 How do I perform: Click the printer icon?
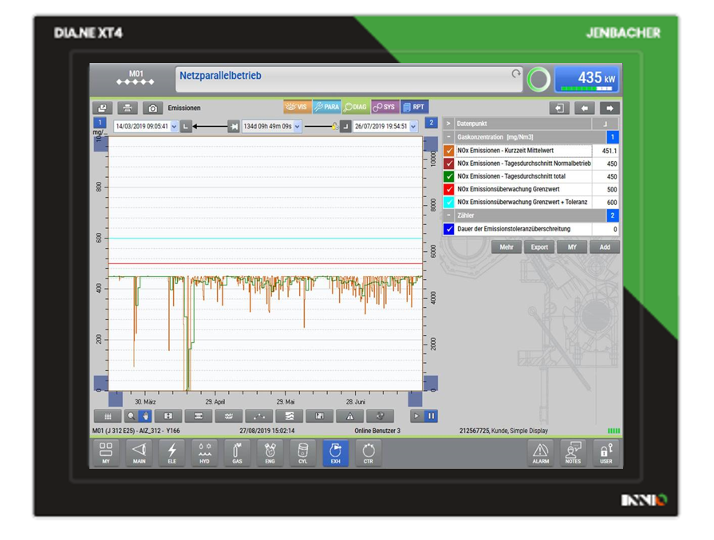(x=127, y=108)
